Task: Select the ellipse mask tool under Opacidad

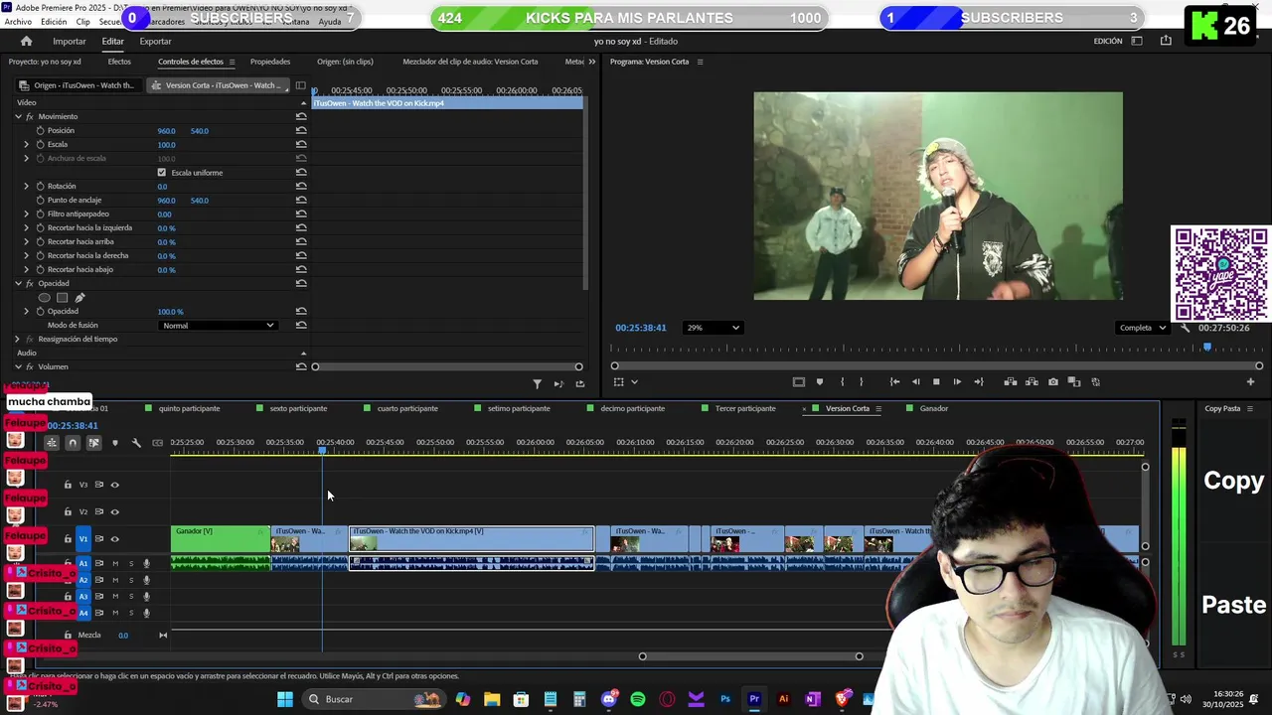Action: click(x=44, y=297)
